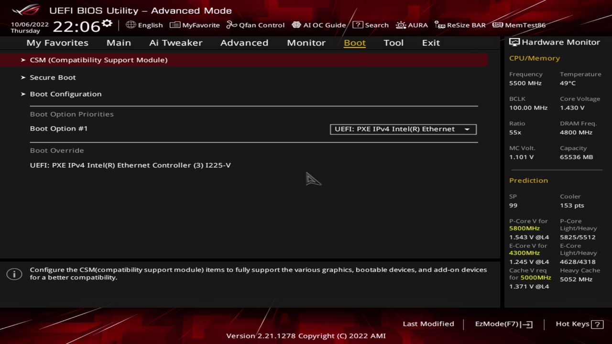The width and height of the screenshot is (612, 344).
Task: Expand CSM (Compatibility Support Module) submenu
Action: [x=244, y=60]
